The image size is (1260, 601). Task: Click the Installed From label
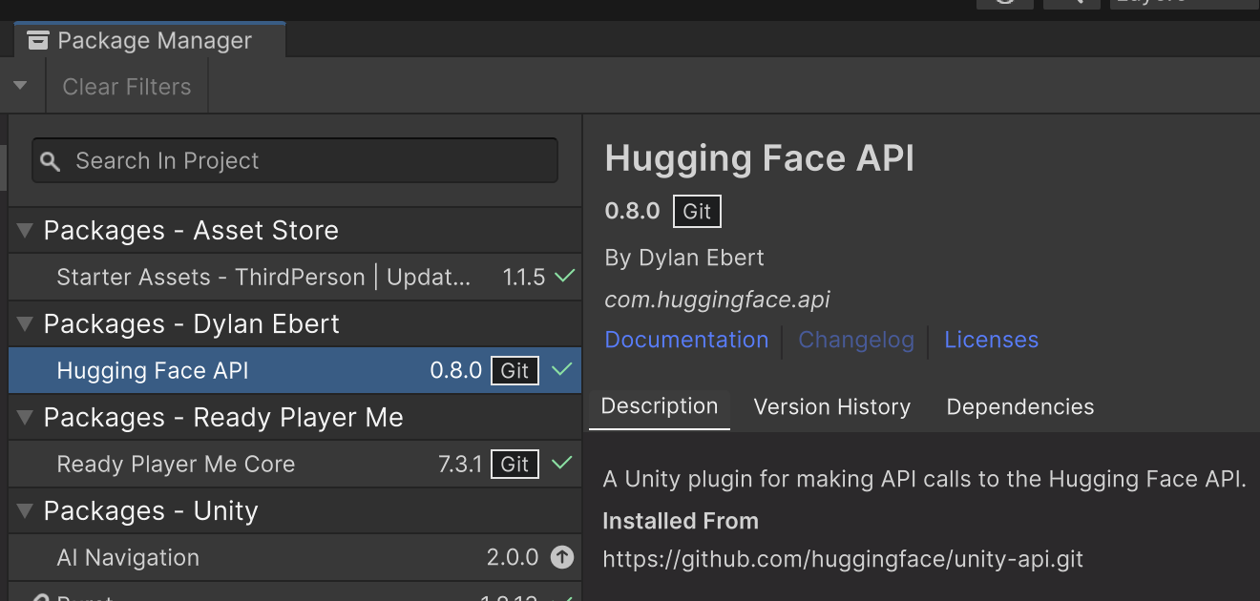(x=681, y=522)
